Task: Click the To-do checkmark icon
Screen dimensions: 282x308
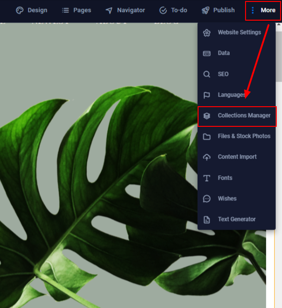Action: [x=163, y=10]
